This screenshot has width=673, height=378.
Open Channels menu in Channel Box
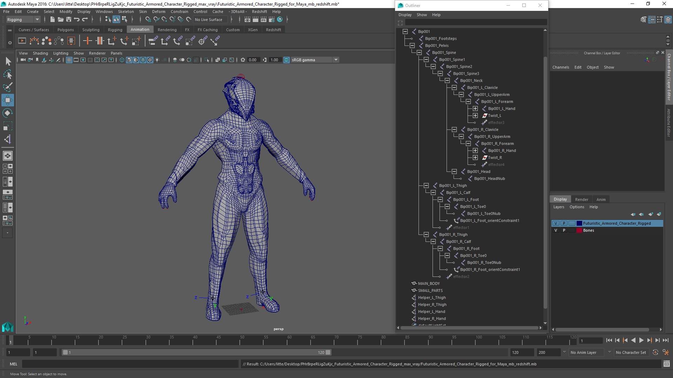(560, 67)
